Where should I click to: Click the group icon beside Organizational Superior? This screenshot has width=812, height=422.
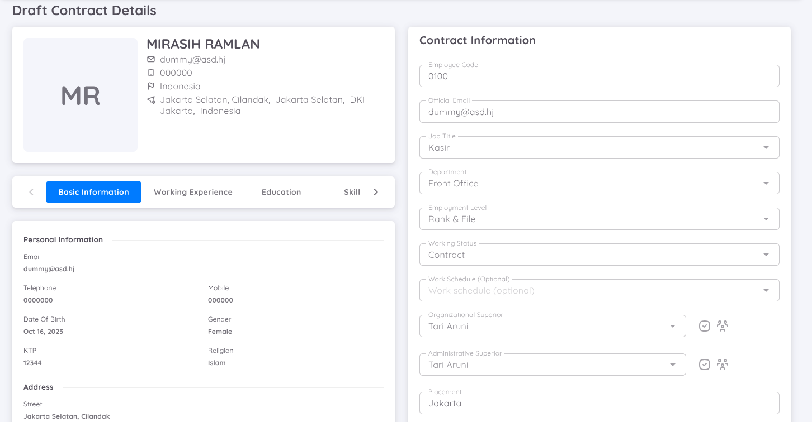click(723, 325)
